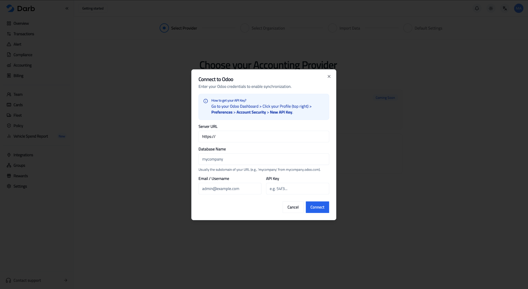Click the Team people icon
Viewport: 528px width, 289px height.
[x=9, y=94]
